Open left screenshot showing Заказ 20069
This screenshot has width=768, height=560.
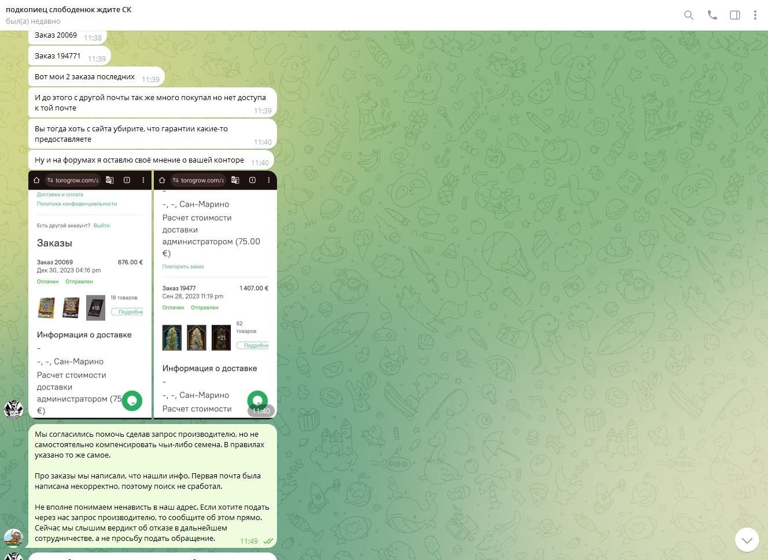[90, 294]
